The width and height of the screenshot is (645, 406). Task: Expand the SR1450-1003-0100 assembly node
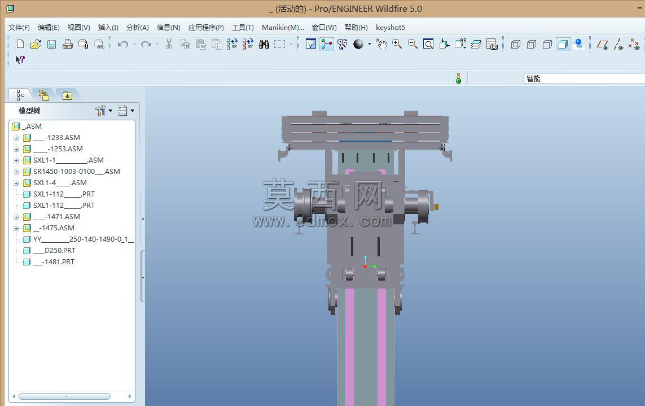(x=16, y=172)
